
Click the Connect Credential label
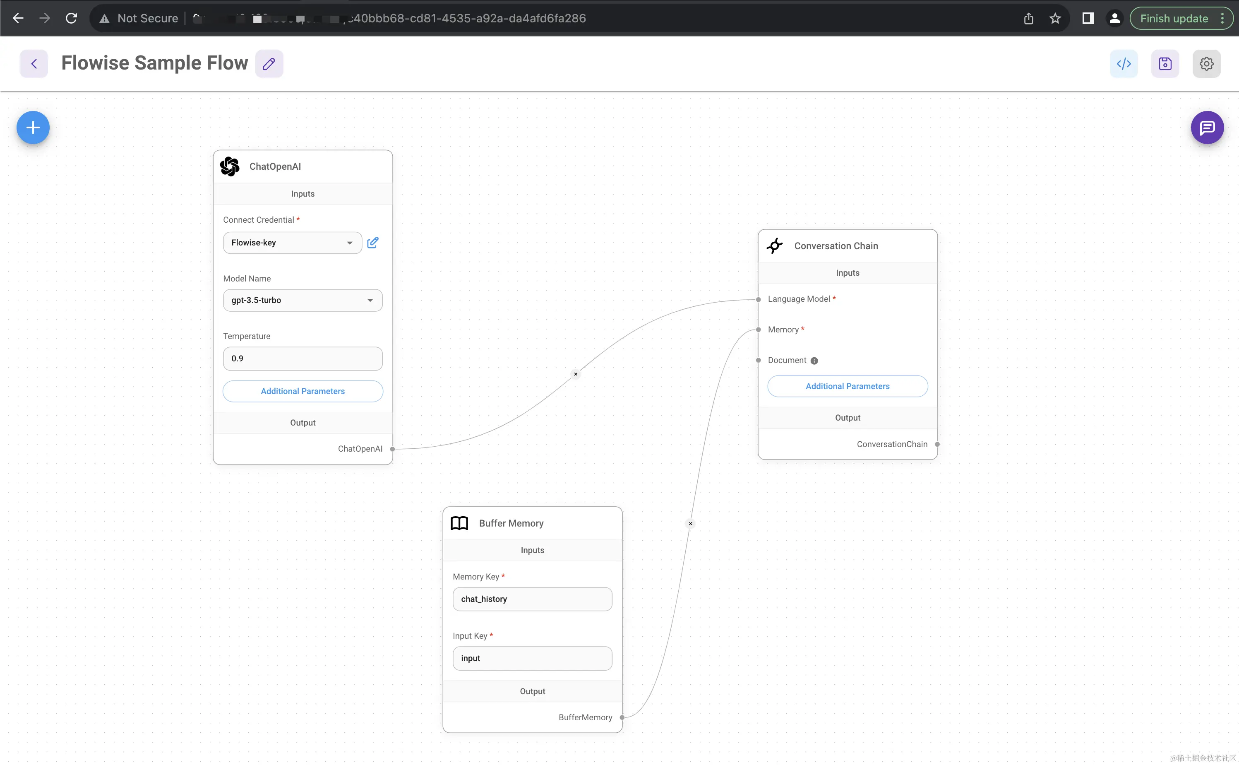click(258, 219)
